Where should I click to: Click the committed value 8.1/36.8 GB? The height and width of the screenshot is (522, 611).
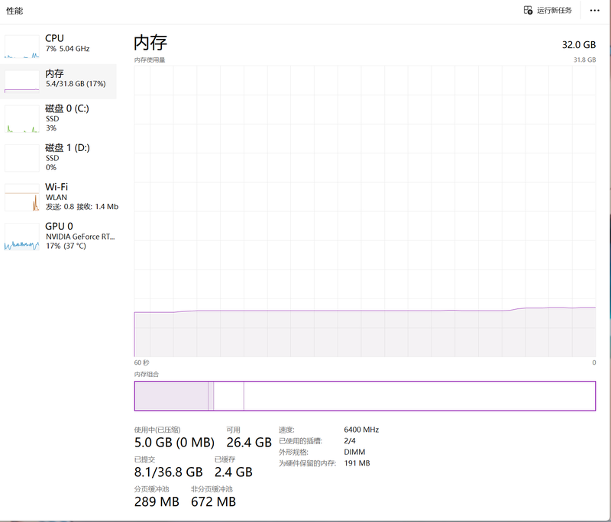(168, 472)
